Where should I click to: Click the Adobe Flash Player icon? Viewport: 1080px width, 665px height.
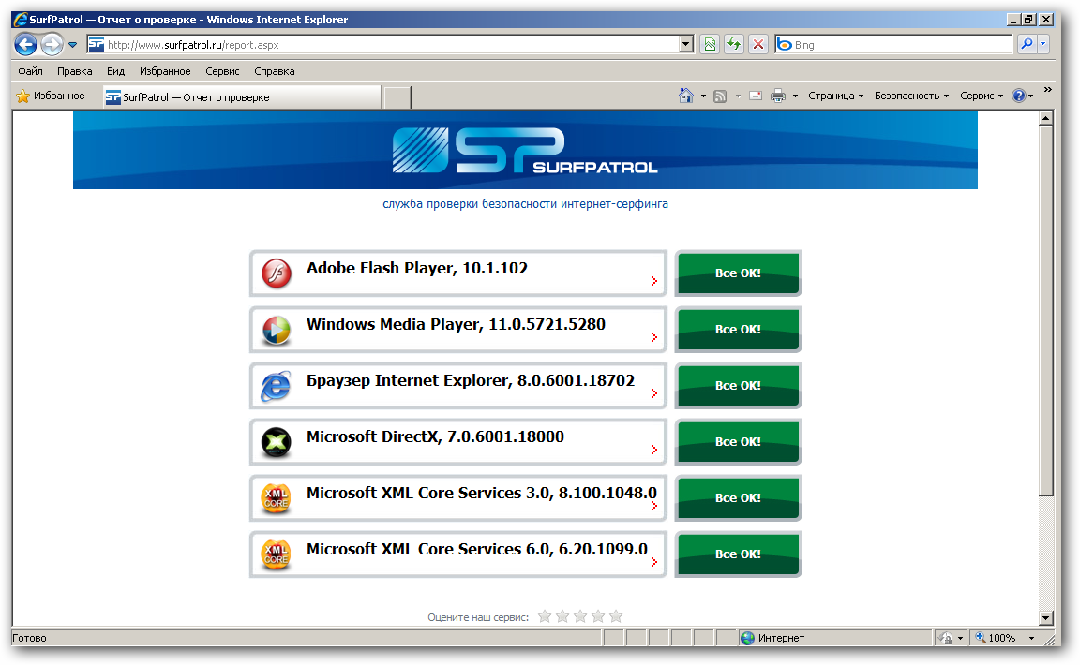coord(276,273)
